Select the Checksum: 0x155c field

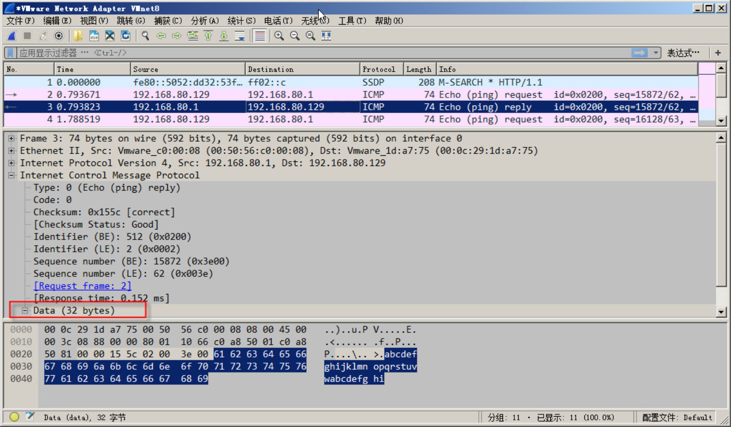click(104, 212)
